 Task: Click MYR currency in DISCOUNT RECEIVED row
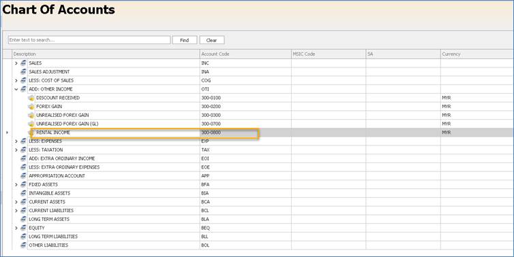pos(446,98)
